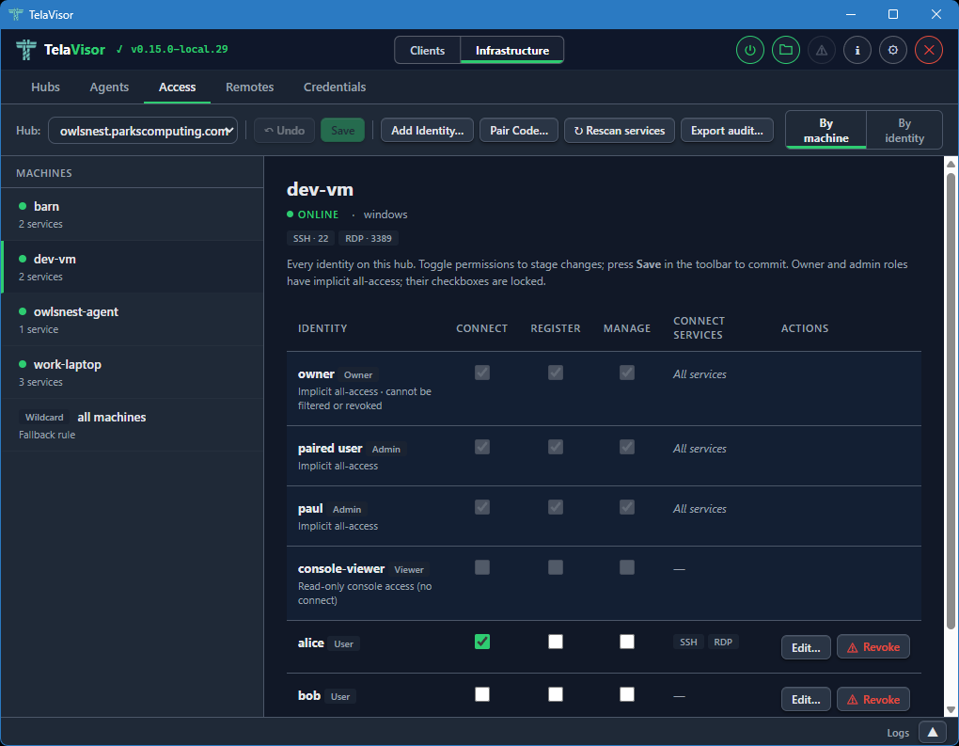Switch view to By machine

825,131
